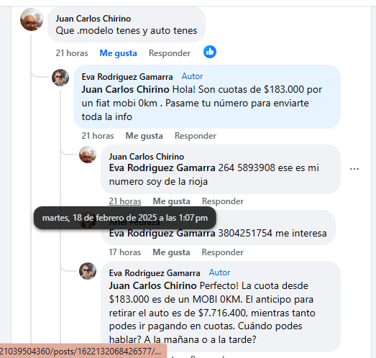Open Eva Rodriguez Gamarra author name link in blue comment
Image resolution: width=376 pixels, height=358 pixels.
pyautogui.click(x=127, y=77)
